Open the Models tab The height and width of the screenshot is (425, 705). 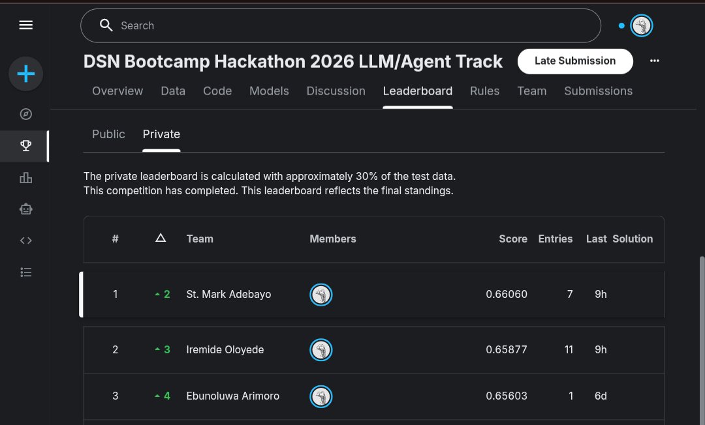(x=269, y=91)
